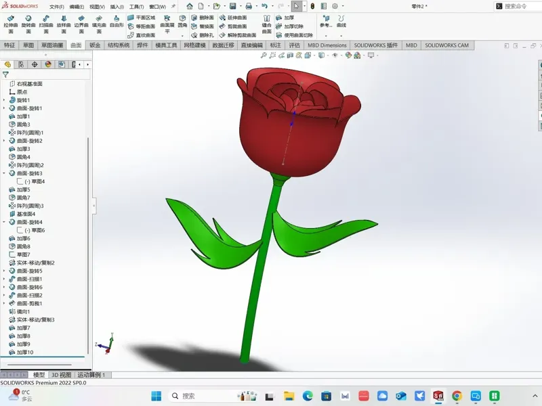Switch to the 钣金 ribbon tab

pos(95,45)
